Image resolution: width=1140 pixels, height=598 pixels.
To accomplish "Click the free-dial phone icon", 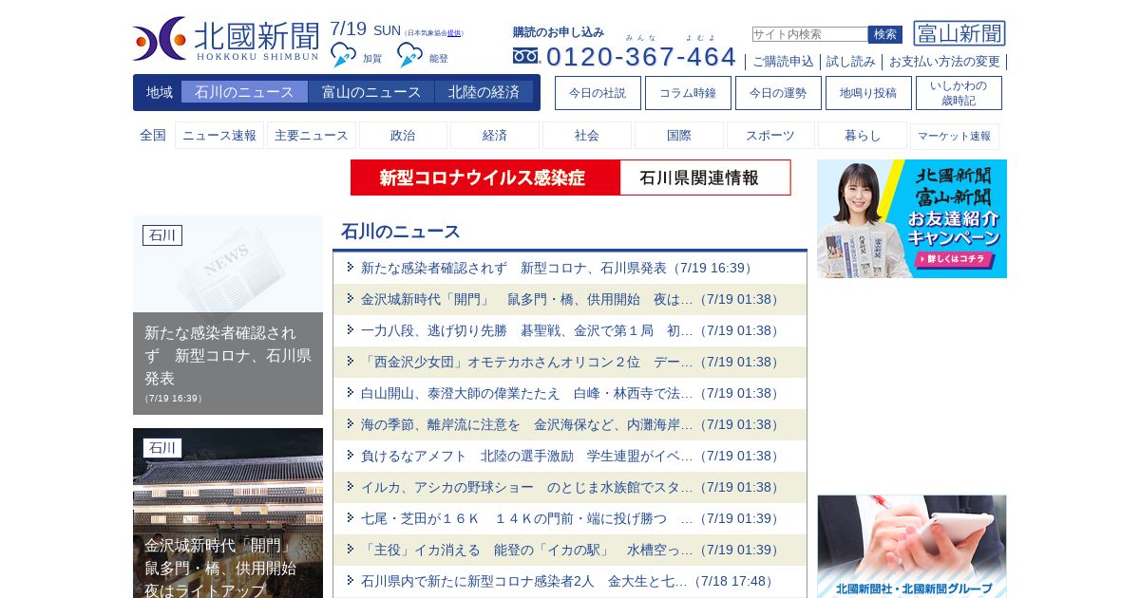I will point(526,56).
